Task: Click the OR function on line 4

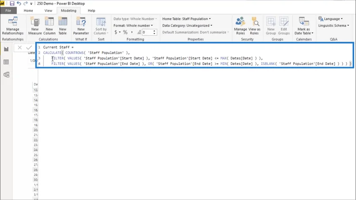Action: point(150,64)
